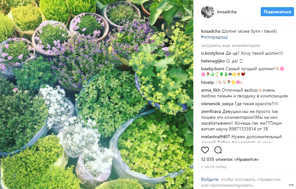View the 12 035 likes count

(230, 159)
